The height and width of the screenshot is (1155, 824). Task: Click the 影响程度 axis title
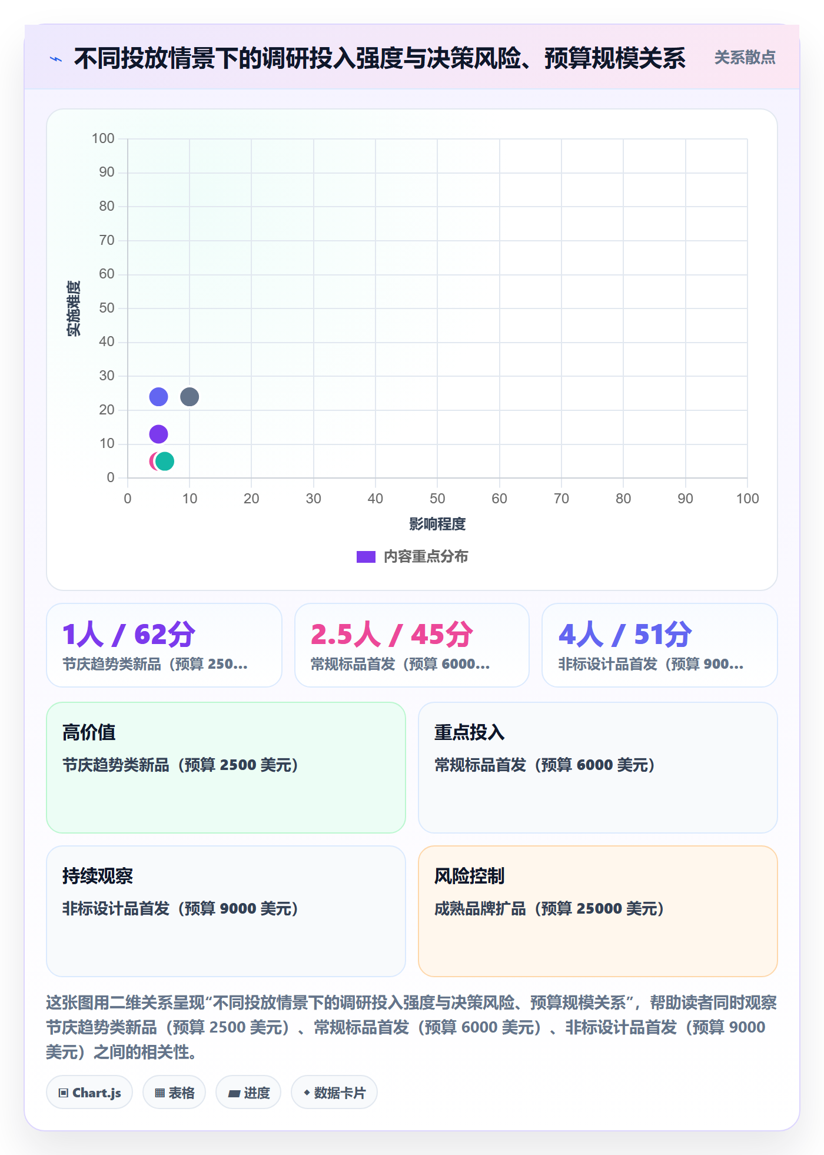pos(437,524)
